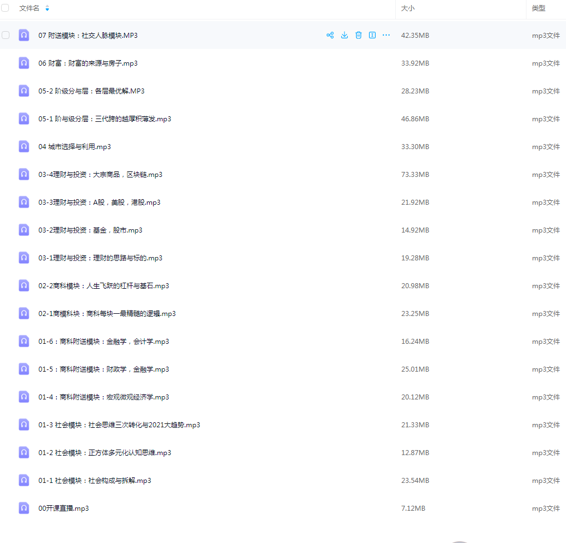
Task: Toggle the sort arrow next to 文件名
Action: point(47,8)
